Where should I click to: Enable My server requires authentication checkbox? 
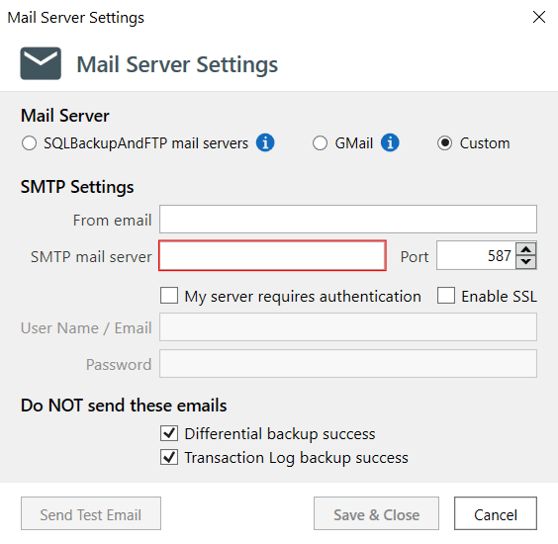click(169, 296)
